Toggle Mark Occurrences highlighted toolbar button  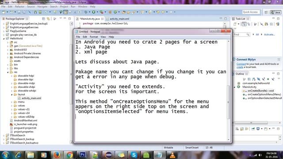coord(66,12)
